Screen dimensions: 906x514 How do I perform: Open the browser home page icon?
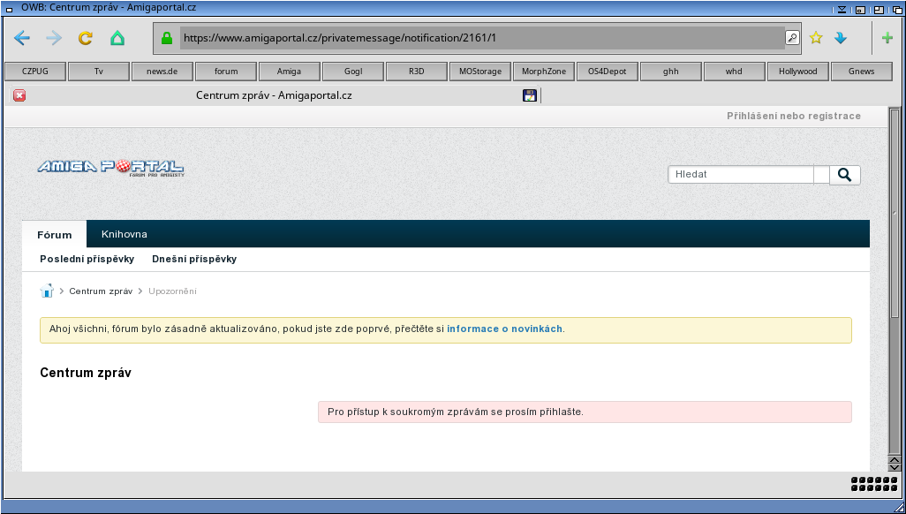tap(117, 38)
